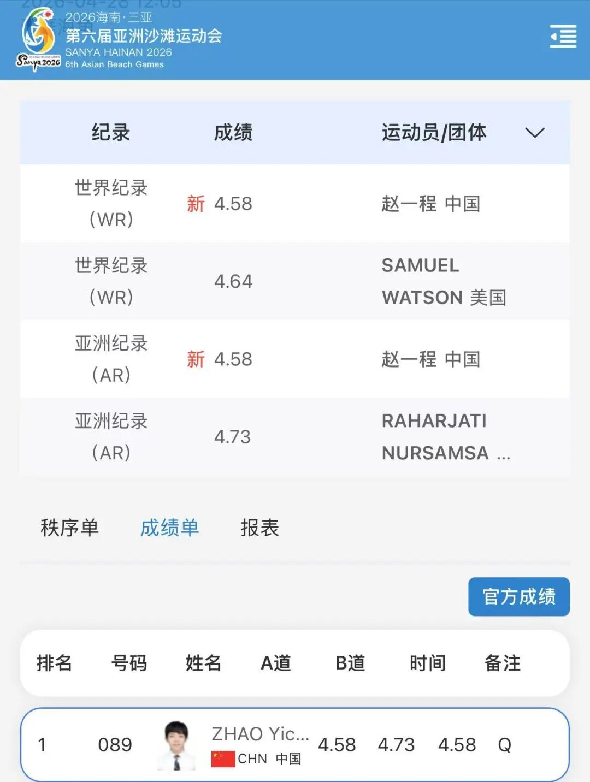Open the hamburger menu icon

tap(563, 37)
